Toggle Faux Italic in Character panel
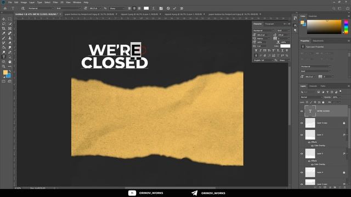Viewport: 351px width, 197px height. pos(261,51)
